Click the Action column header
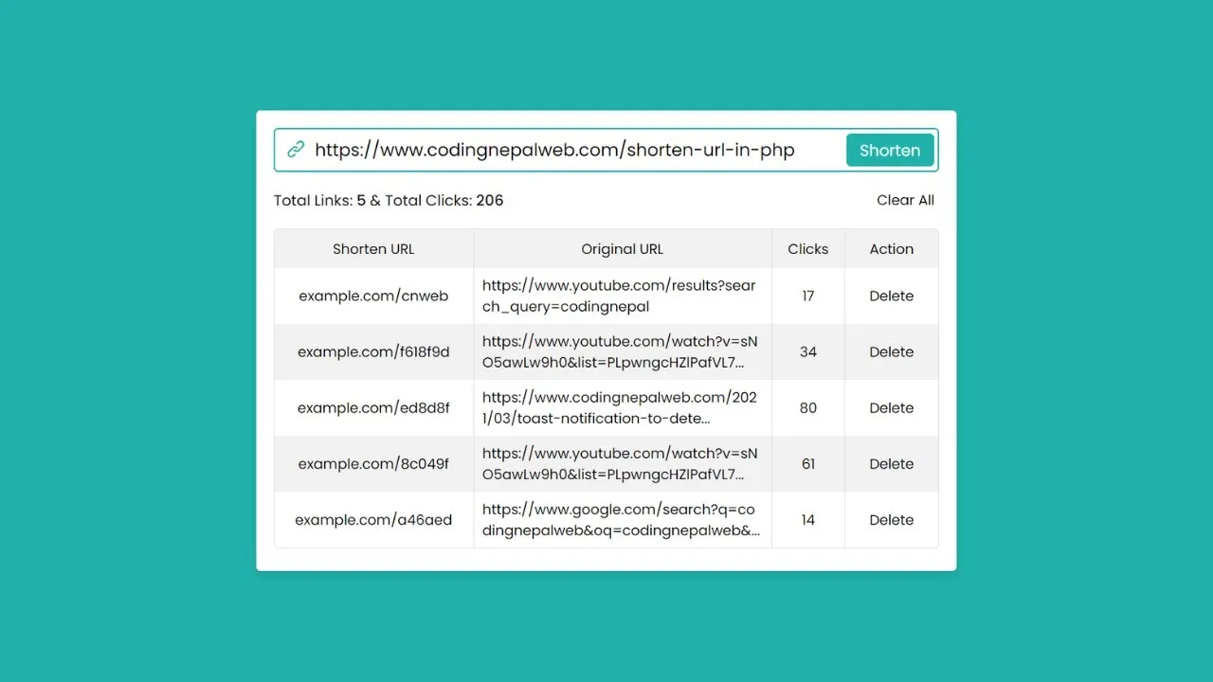Image resolution: width=1213 pixels, height=682 pixels. 892,249
